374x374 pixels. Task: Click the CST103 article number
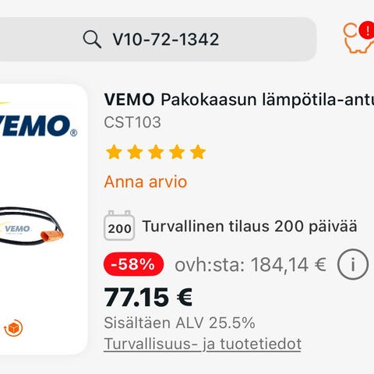(132, 122)
